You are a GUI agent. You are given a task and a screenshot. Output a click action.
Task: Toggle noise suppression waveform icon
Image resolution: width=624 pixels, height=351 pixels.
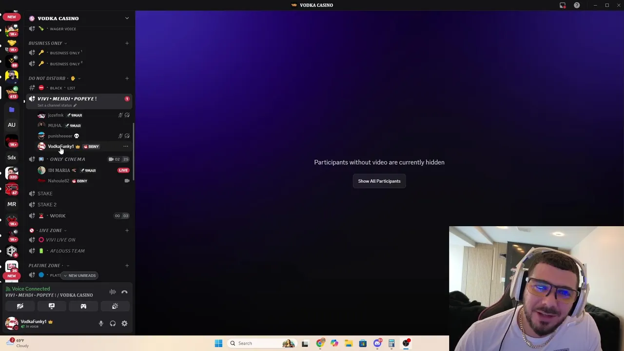(113, 292)
